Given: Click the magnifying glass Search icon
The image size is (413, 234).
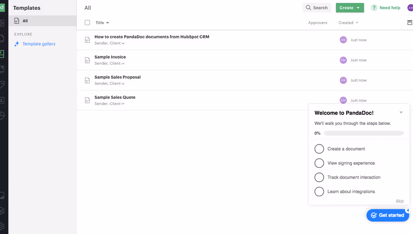Looking at the screenshot, I should click(308, 7).
